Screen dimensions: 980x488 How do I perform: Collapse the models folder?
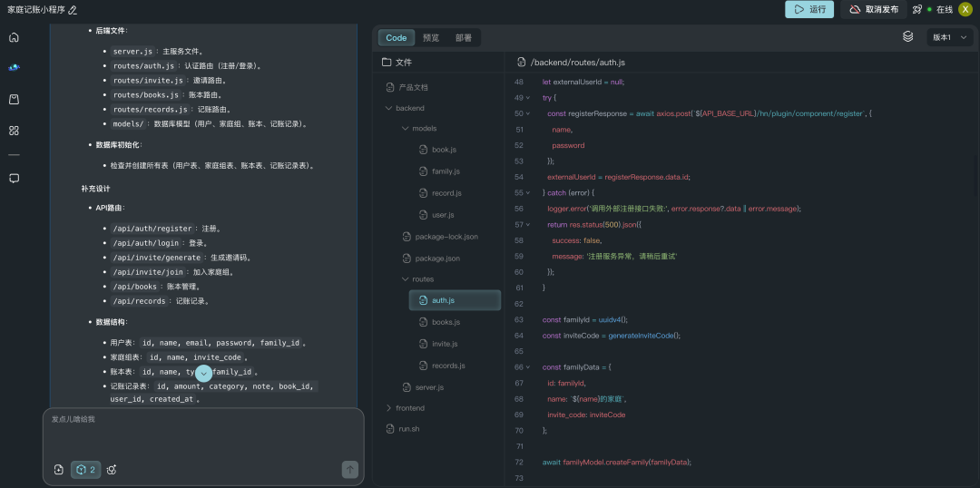[x=405, y=128]
